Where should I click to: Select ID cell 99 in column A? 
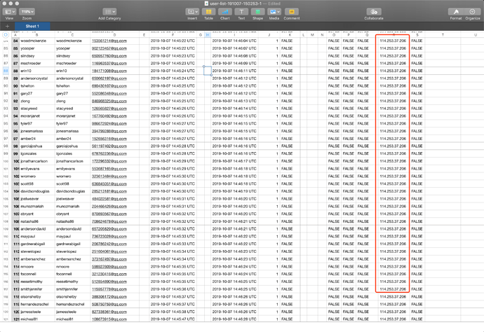click(15, 153)
